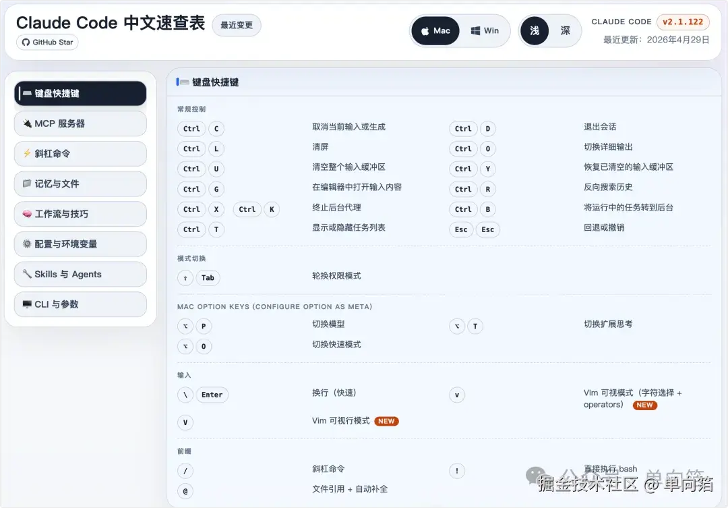The image size is (728, 508).
Task: Click the slash key for 斜杠命令 prefix
Action: [x=185, y=472]
